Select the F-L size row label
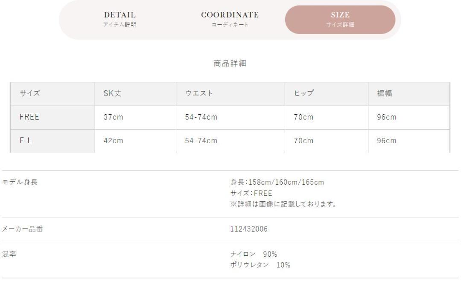 click(53, 141)
